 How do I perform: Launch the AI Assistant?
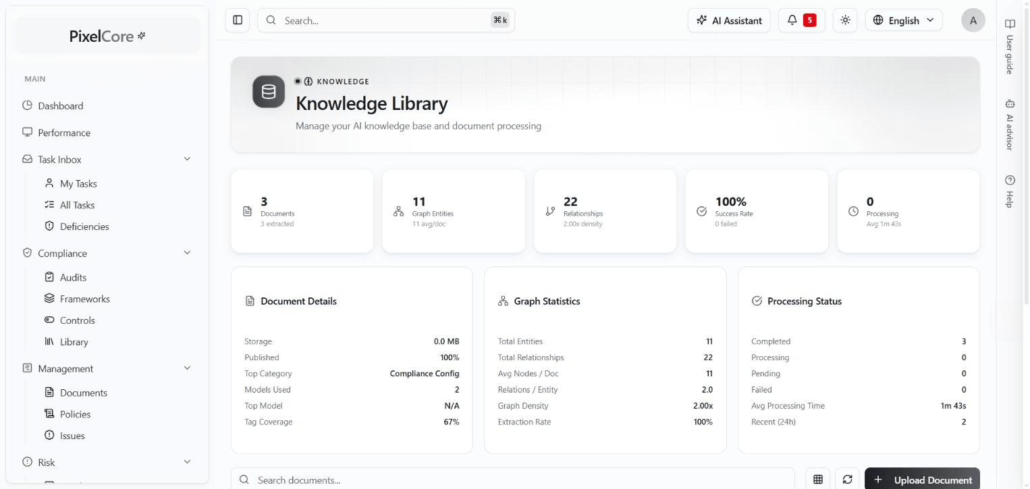pos(729,20)
